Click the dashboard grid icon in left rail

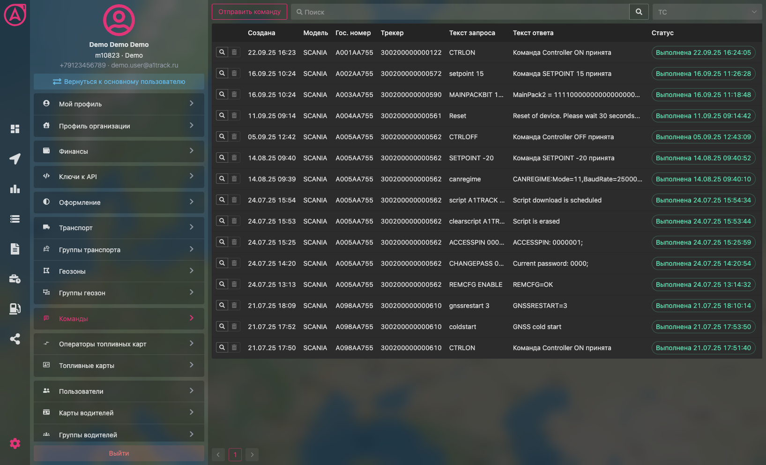click(15, 129)
